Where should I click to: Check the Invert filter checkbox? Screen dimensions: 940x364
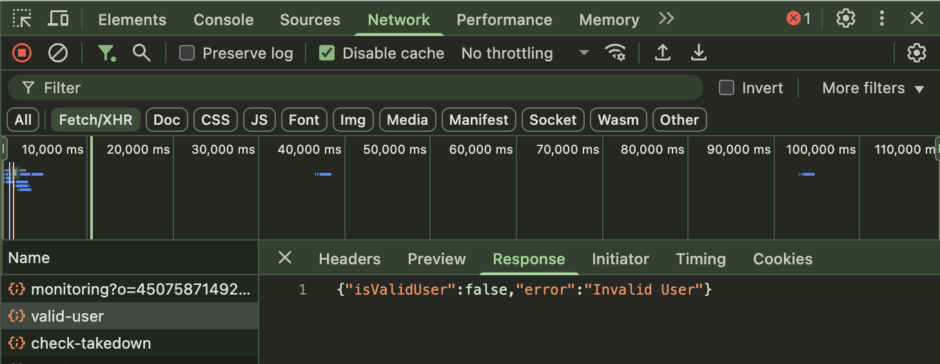[727, 88]
